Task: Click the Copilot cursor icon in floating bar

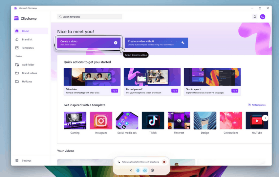Action: coord(119,162)
